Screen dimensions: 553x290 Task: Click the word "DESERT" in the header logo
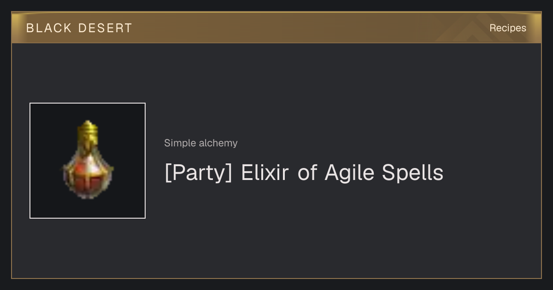[x=105, y=28]
